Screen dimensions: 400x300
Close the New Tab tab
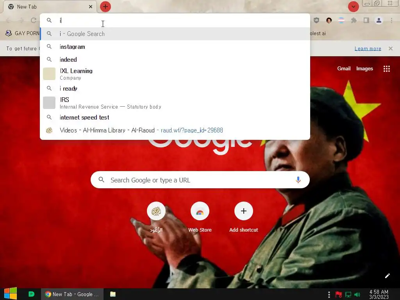click(91, 7)
